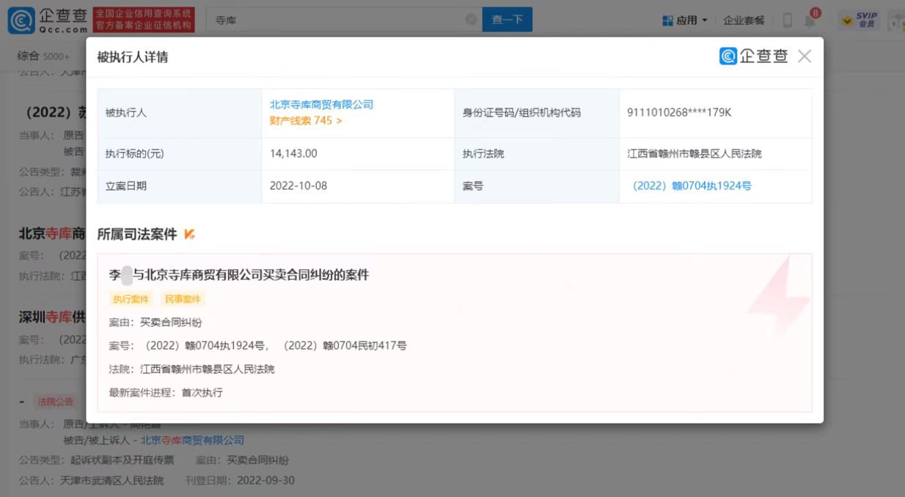Screen dimensions: 905x497
Task: Open the case title 买卖合同纠纷的案件
Action: (x=239, y=275)
